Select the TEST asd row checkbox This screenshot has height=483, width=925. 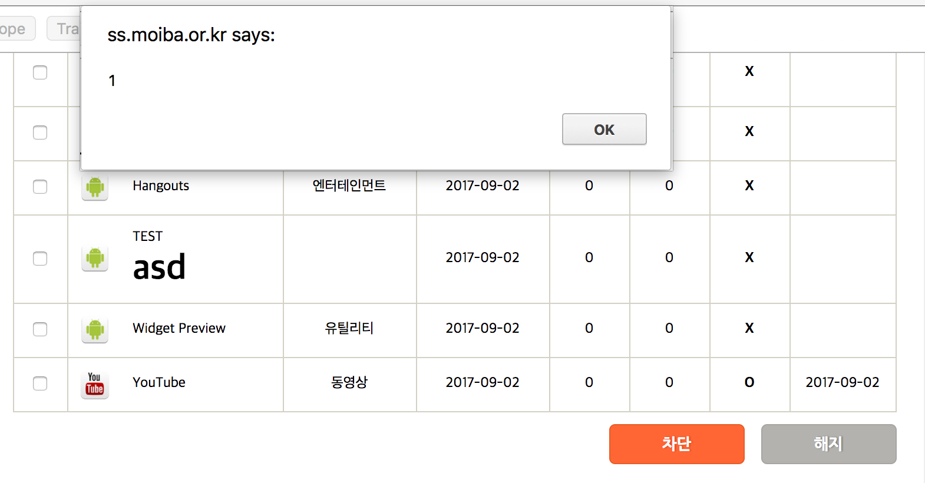pyautogui.click(x=40, y=259)
